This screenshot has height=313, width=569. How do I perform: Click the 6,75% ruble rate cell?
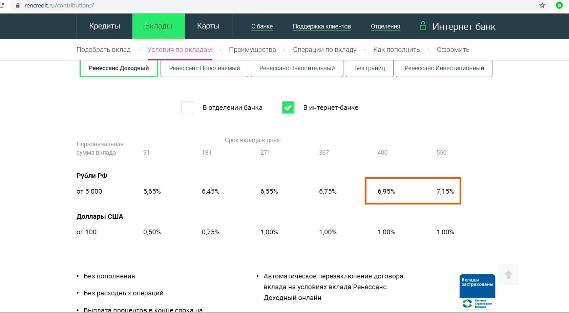click(328, 191)
